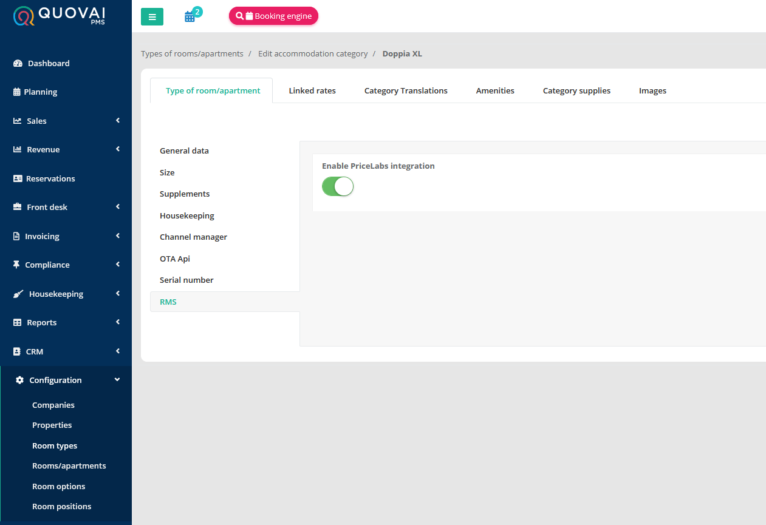Click the Configuration gear icon
The image size is (766, 525).
[19, 381]
